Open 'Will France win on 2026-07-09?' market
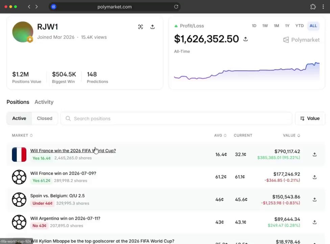This screenshot has height=244, width=330. click(x=63, y=174)
